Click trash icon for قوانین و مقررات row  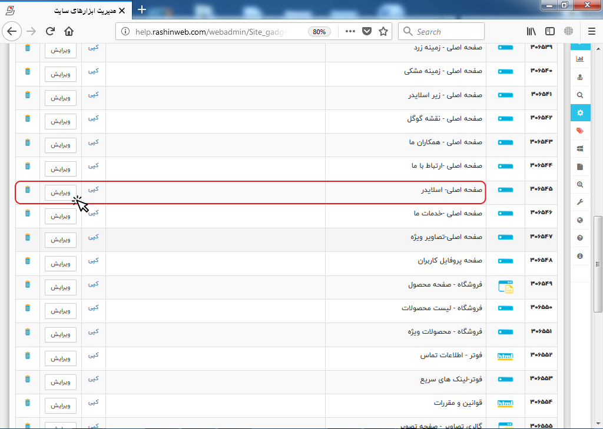click(x=27, y=403)
